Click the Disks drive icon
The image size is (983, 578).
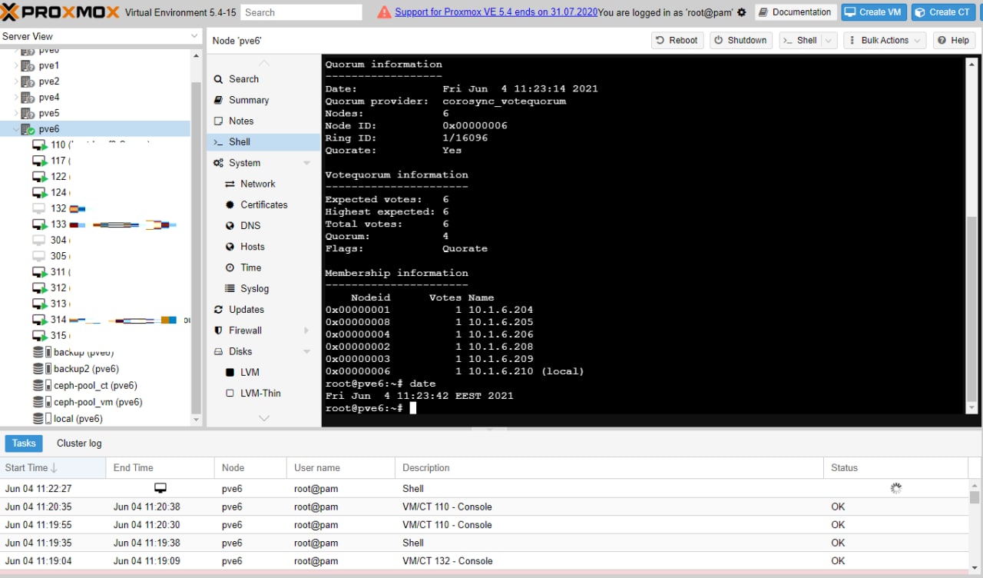click(219, 351)
